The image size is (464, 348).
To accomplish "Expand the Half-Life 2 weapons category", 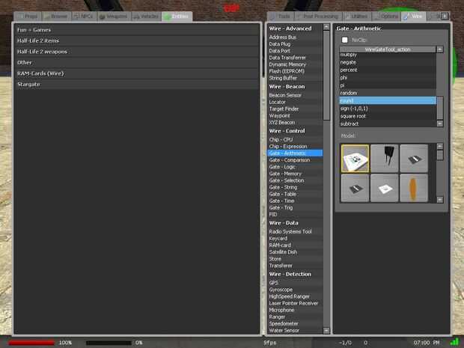I will [137, 52].
